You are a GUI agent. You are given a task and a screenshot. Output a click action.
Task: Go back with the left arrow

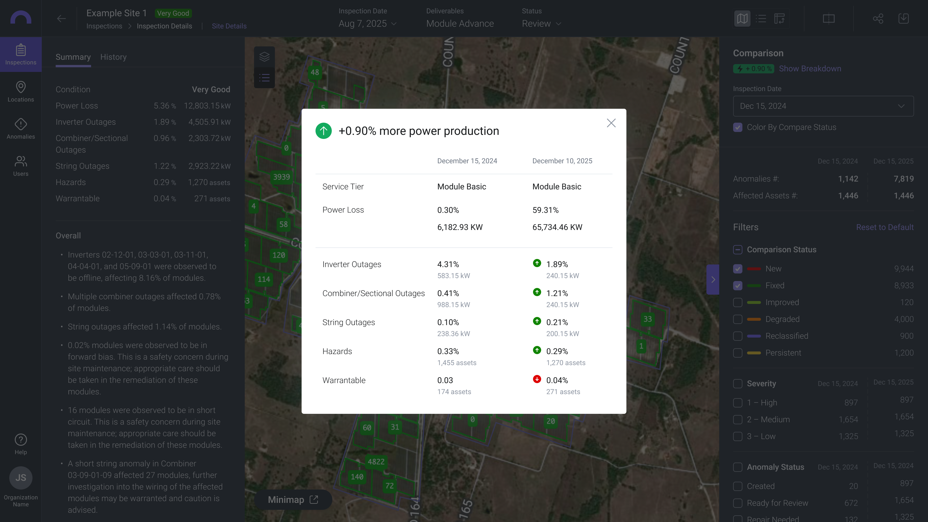tap(61, 18)
